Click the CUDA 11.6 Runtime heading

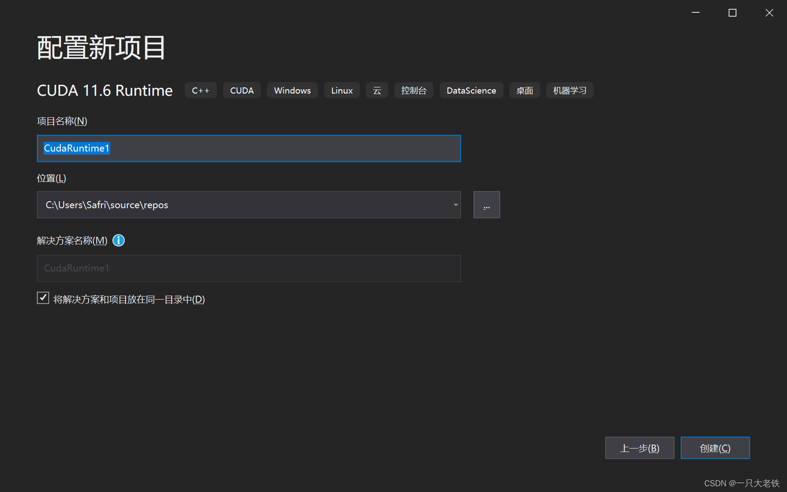click(x=105, y=90)
